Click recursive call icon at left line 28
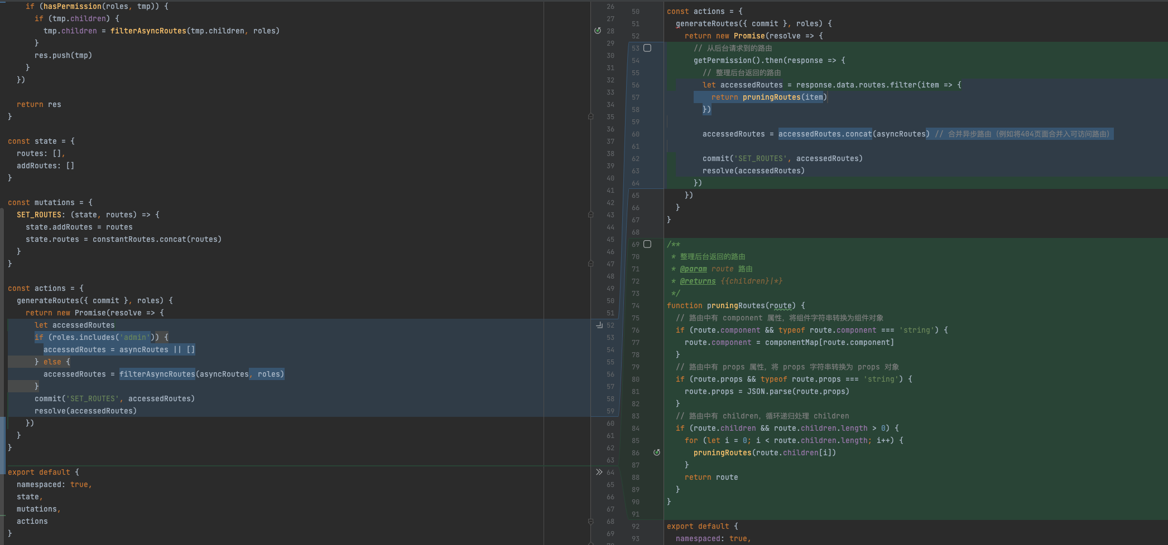This screenshot has width=1168, height=545. pyautogui.click(x=598, y=31)
